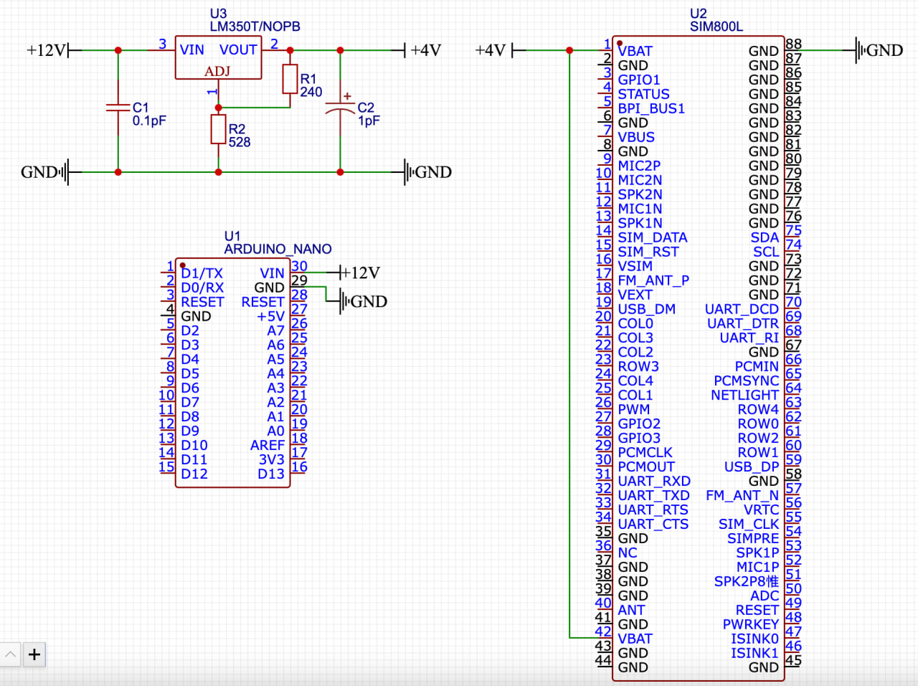
Task: Select SIM800L pin SIM_CLK
Action: (x=749, y=525)
